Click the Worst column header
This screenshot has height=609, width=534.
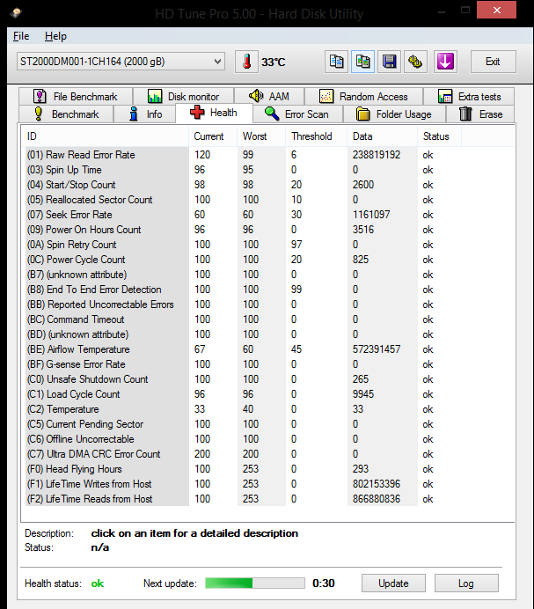coord(261,136)
